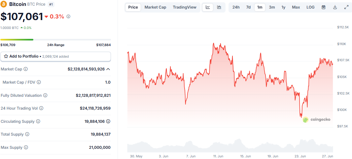The image size is (352, 159).
Task: Expand the chart to fullscreen
Action: [x=346, y=7]
